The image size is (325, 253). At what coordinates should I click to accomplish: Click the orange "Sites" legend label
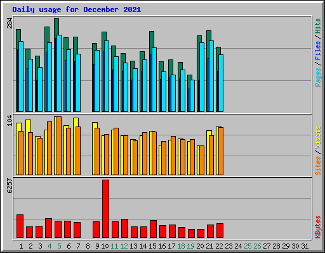[317, 166]
